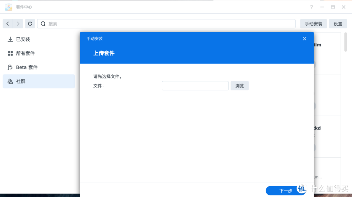Click the refresh icon in the toolbar
Screen dimensions: 352x197
pyautogui.click(x=30, y=23)
